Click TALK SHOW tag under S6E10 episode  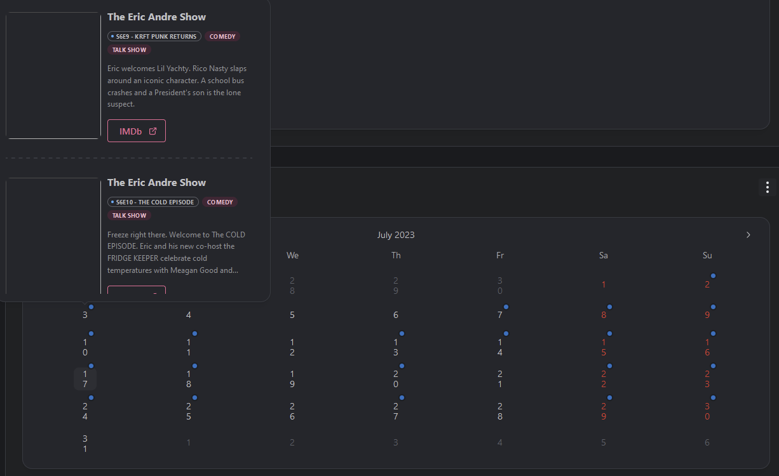tap(129, 215)
